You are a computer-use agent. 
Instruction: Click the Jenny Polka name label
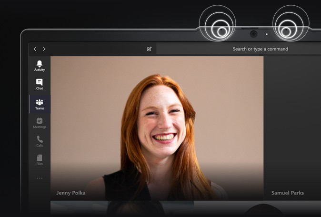[71, 193]
